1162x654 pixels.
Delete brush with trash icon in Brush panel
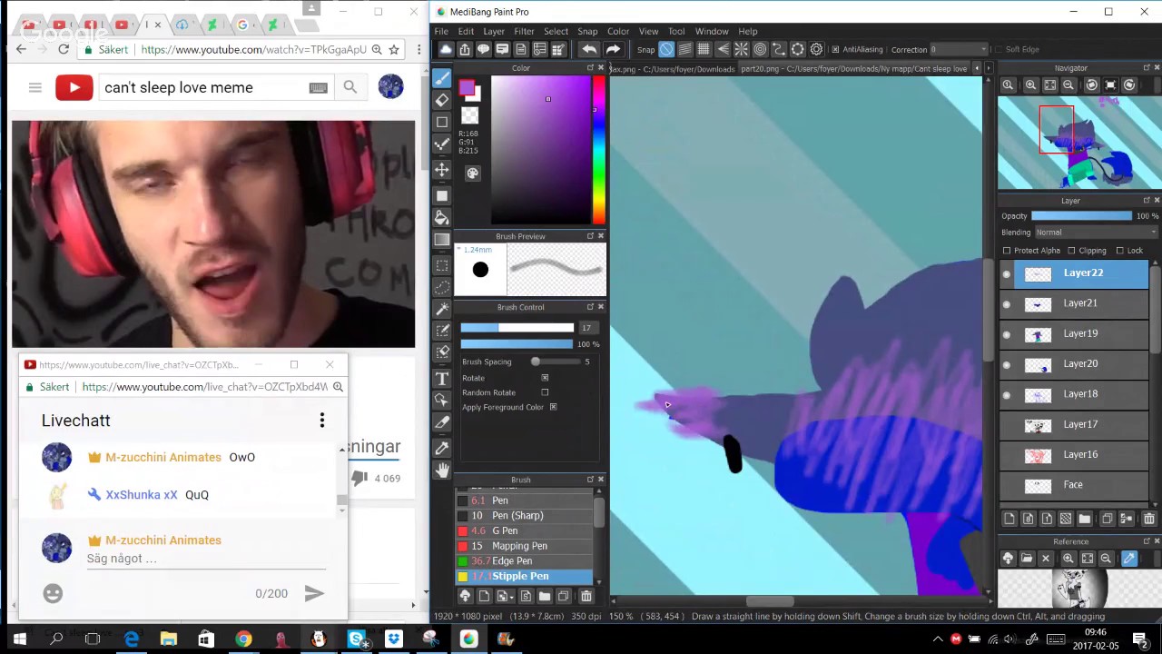tap(586, 596)
